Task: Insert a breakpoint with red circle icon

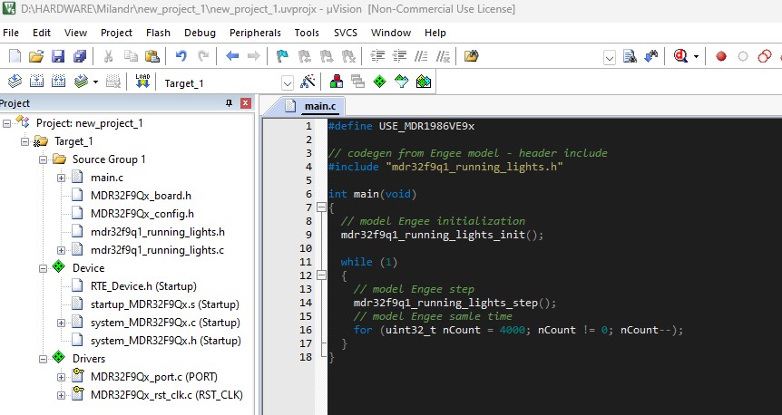Action: pos(721,56)
